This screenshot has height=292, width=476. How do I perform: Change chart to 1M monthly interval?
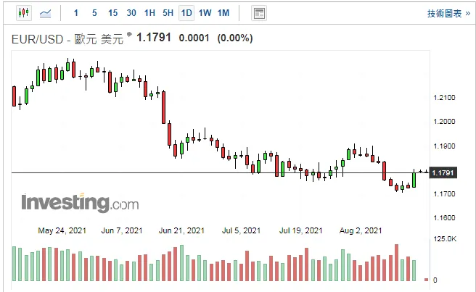pos(223,13)
